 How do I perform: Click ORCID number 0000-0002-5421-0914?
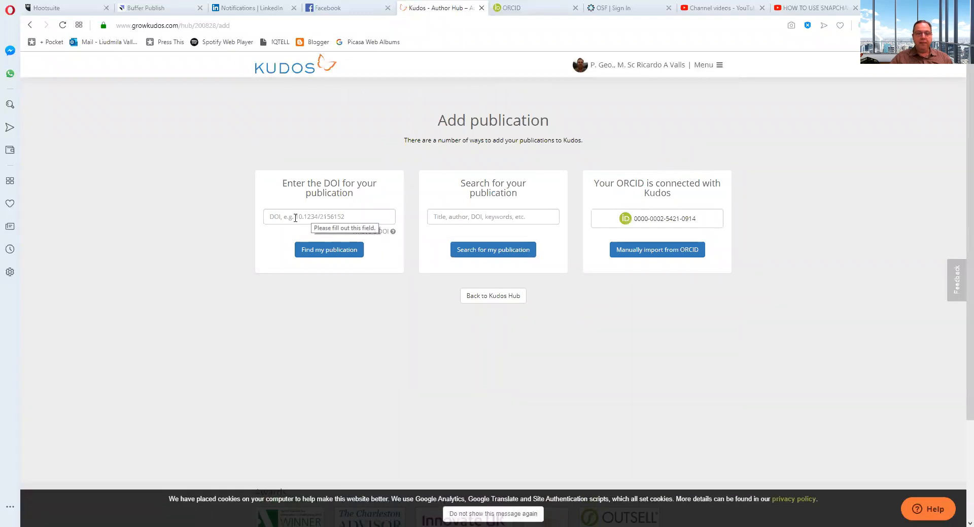665,219
